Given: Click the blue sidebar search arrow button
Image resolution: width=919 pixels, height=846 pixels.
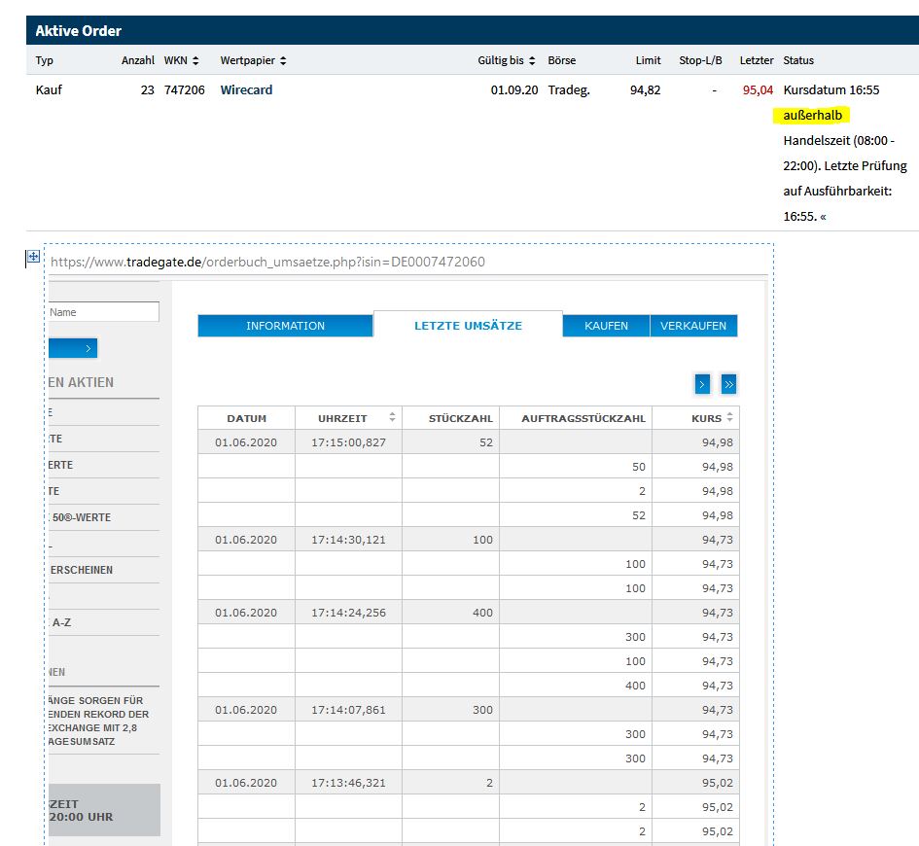Looking at the screenshot, I should click(73, 348).
